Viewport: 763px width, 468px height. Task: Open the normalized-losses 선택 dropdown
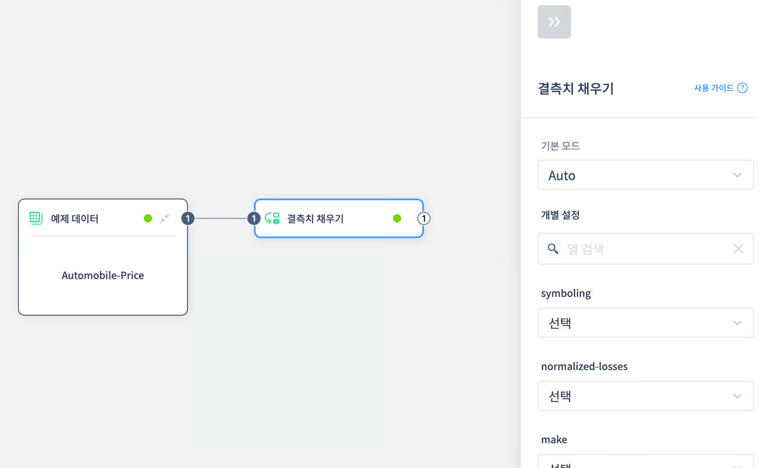click(645, 396)
